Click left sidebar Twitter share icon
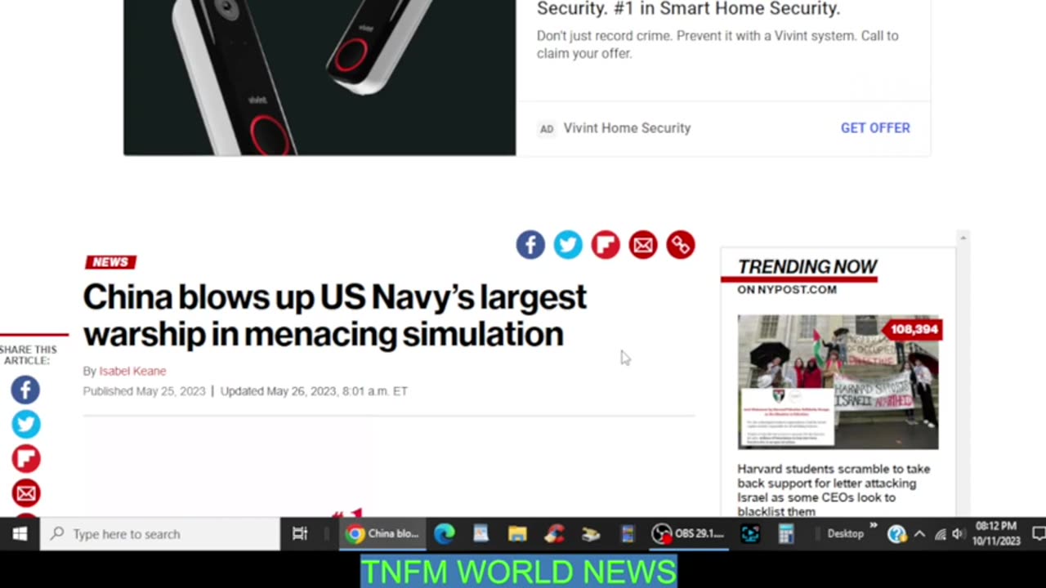 (x=25, y=425)
